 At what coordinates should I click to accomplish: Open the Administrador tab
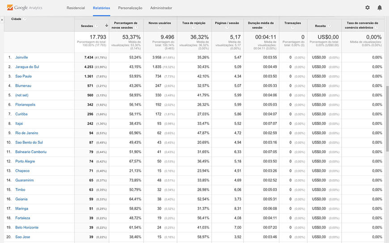click(161, 8)
